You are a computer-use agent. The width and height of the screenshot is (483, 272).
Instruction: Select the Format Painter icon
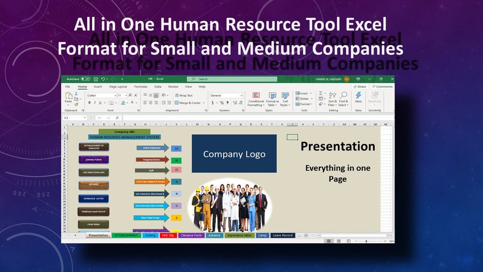76,104
